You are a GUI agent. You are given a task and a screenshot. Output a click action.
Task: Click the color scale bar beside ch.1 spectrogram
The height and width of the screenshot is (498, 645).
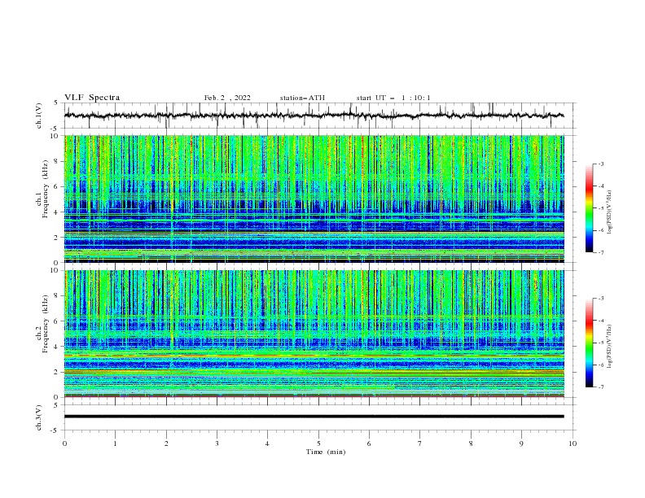point(589,208)
